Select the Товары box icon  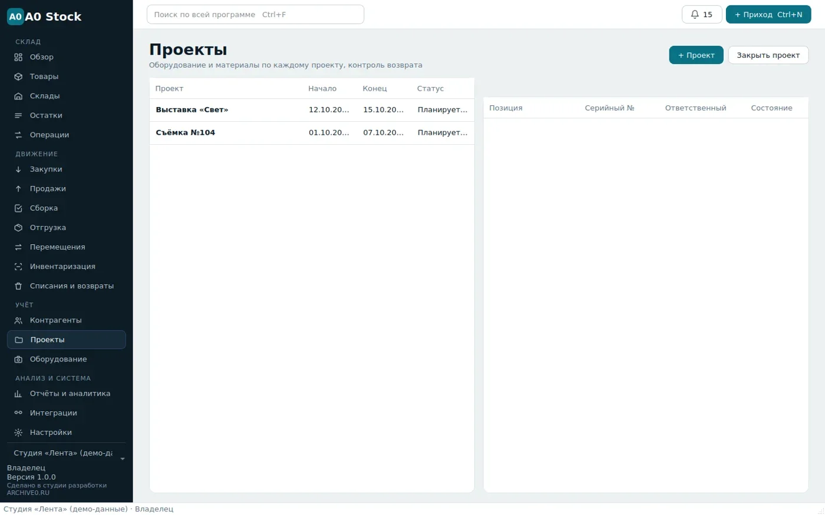pos(18,77)
